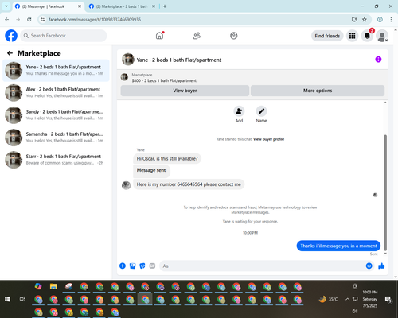Click the chat scrollbar thumb

tap(385, 192)
